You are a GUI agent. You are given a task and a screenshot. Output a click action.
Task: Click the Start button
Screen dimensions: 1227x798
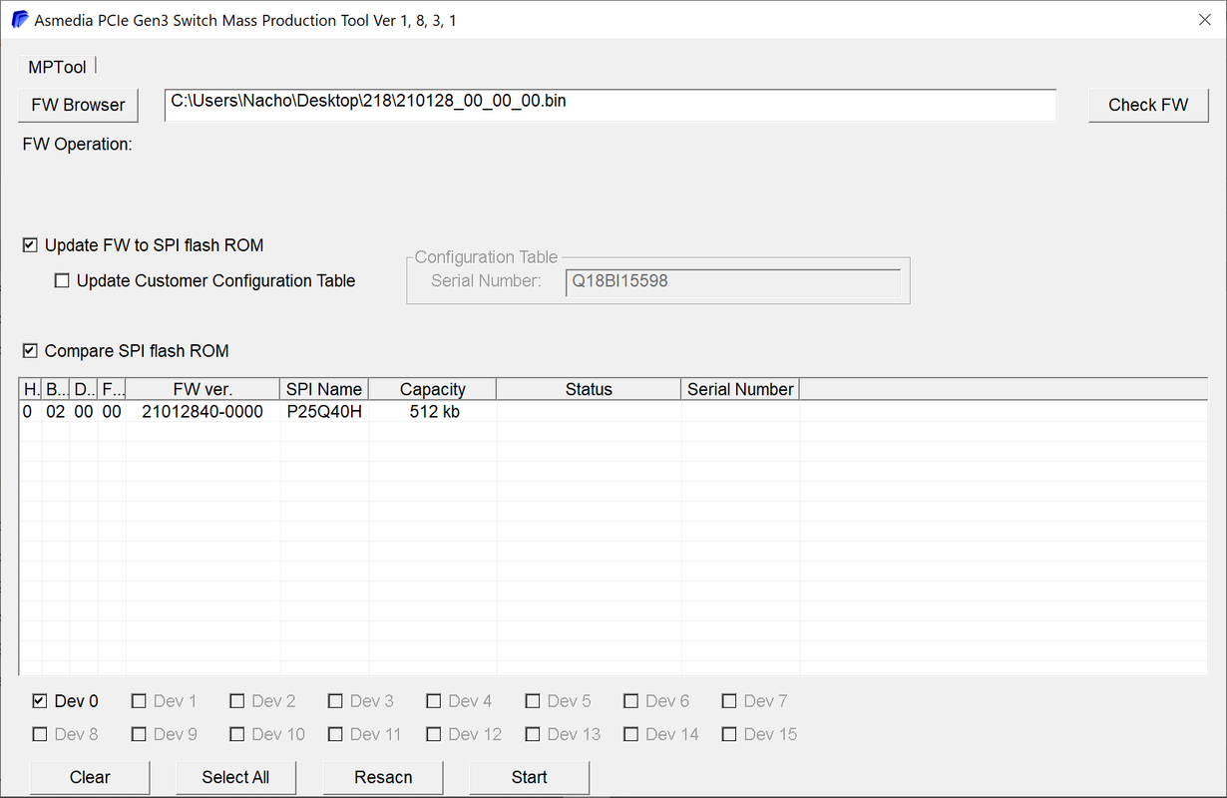[530, 778]
